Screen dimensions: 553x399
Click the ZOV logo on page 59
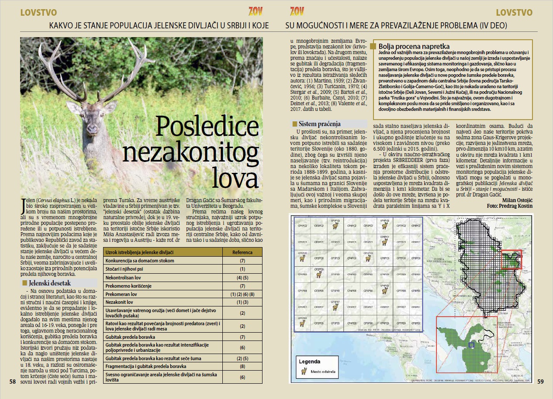point(297,11)
